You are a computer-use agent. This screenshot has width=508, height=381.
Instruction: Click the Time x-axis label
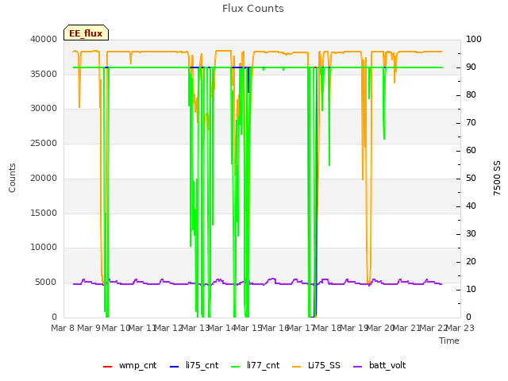point(449,341)
